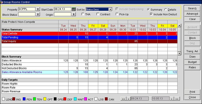Image resolution: width=202 pixels, height=104 pixels.
Task: Click the OPT yellow legend swatch
Action: (45, 99)
